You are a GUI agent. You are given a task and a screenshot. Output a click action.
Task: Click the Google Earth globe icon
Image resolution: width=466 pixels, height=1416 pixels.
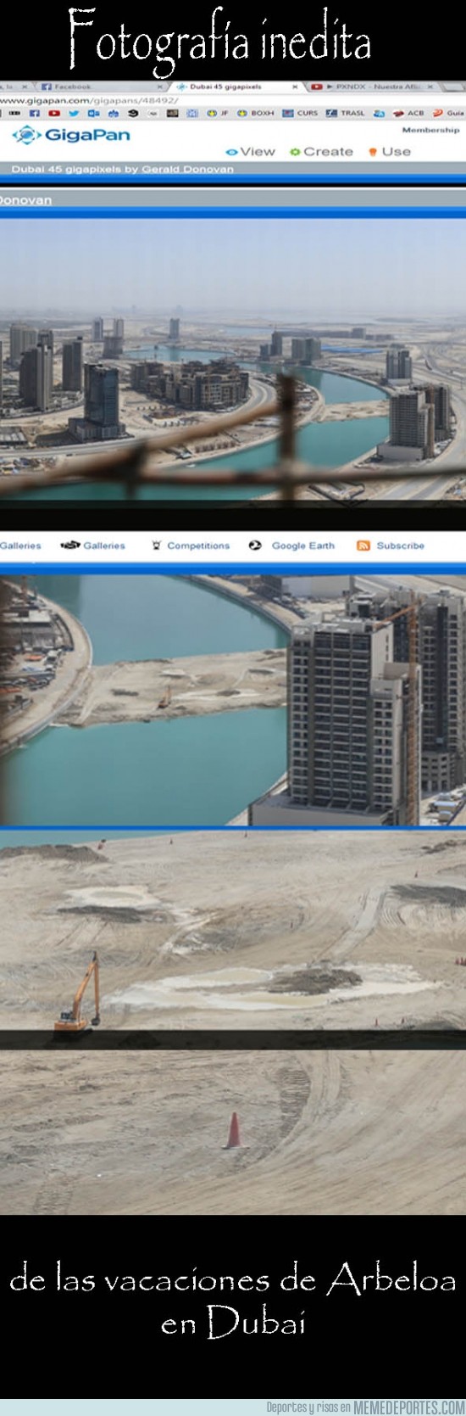(x=255, y=546)
